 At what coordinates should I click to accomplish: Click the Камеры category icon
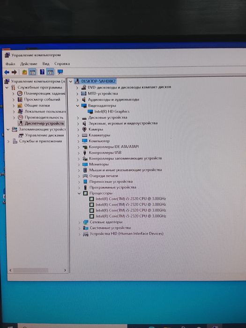click(x=84, y=129)
